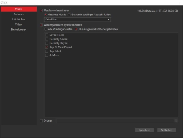Click the Speichern button
This screenshot has height=138, width=183.
click(x=145, y=130)
